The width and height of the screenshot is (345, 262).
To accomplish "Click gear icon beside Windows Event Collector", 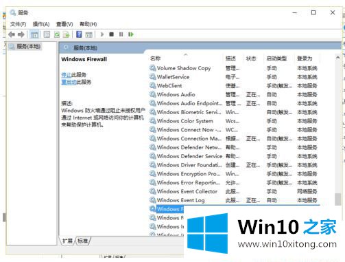I will [152, 191].
